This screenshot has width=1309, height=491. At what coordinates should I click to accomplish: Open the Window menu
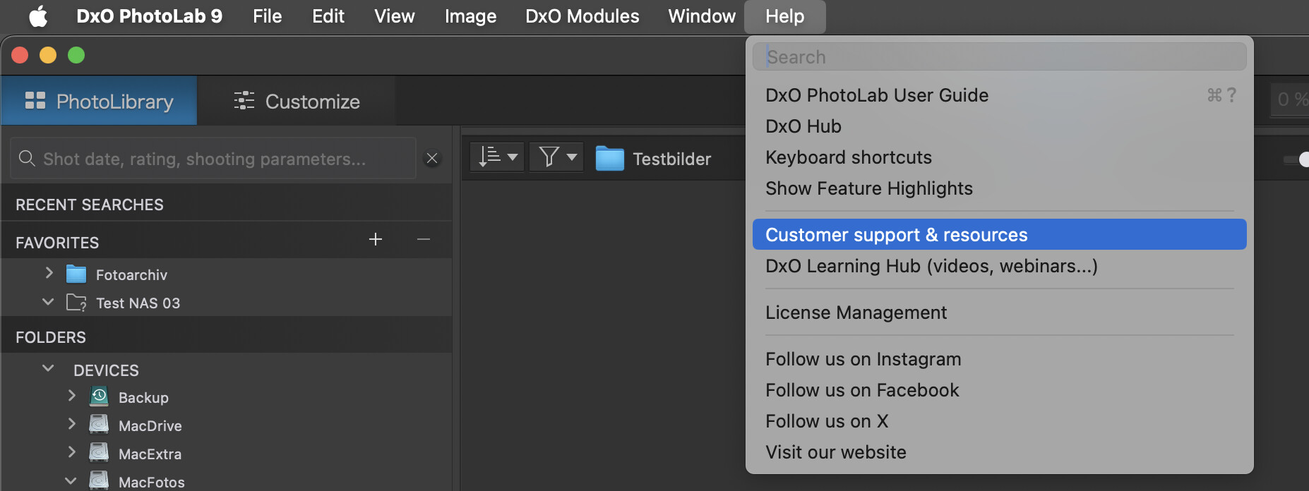point(702,16)
